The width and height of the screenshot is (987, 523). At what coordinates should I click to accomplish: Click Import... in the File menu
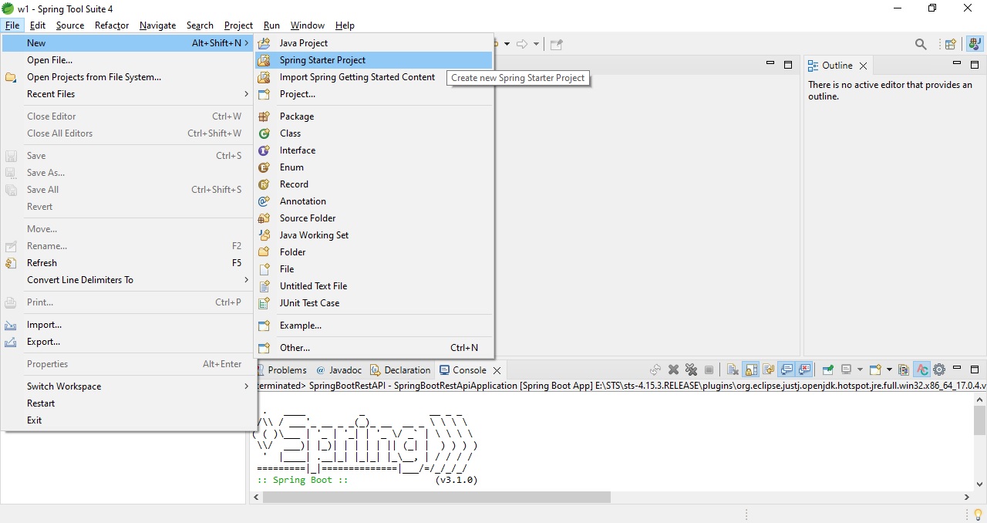coord(44,325)
